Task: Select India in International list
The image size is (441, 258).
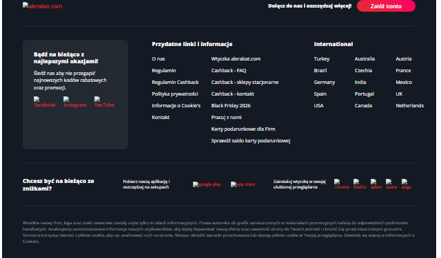Action: pos(360,83)
